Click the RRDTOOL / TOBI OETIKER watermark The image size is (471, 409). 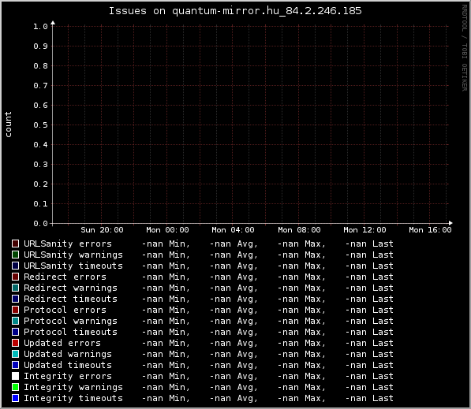(465, 48)
